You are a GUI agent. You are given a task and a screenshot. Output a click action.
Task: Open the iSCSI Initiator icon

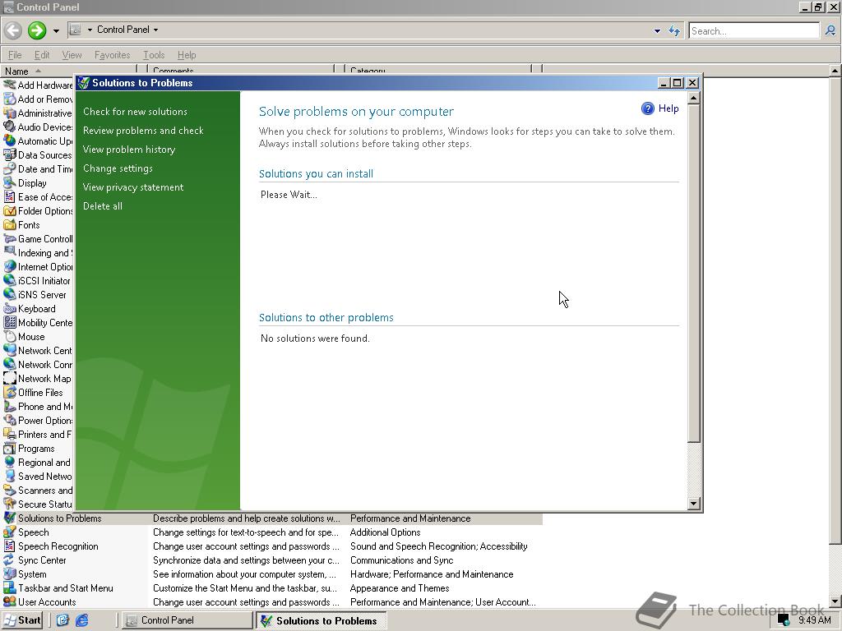10,280
